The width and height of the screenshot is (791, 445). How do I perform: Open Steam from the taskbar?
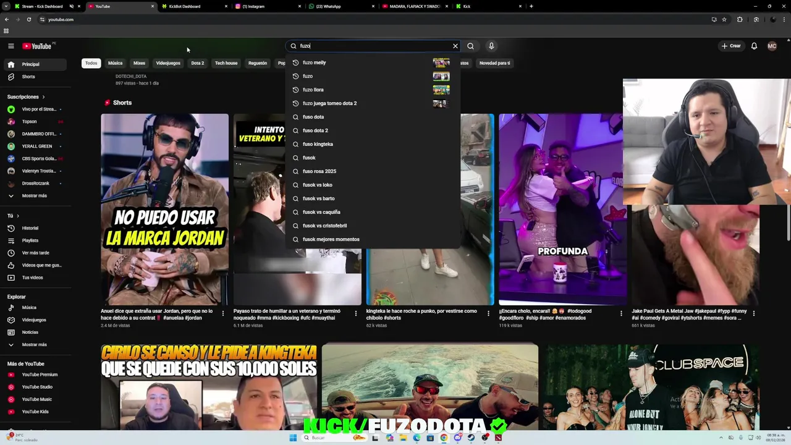[x=471, y=438]
